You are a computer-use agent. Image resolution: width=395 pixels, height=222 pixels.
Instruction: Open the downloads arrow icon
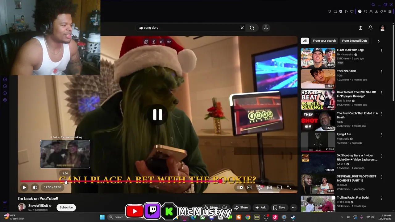point(376,11)
